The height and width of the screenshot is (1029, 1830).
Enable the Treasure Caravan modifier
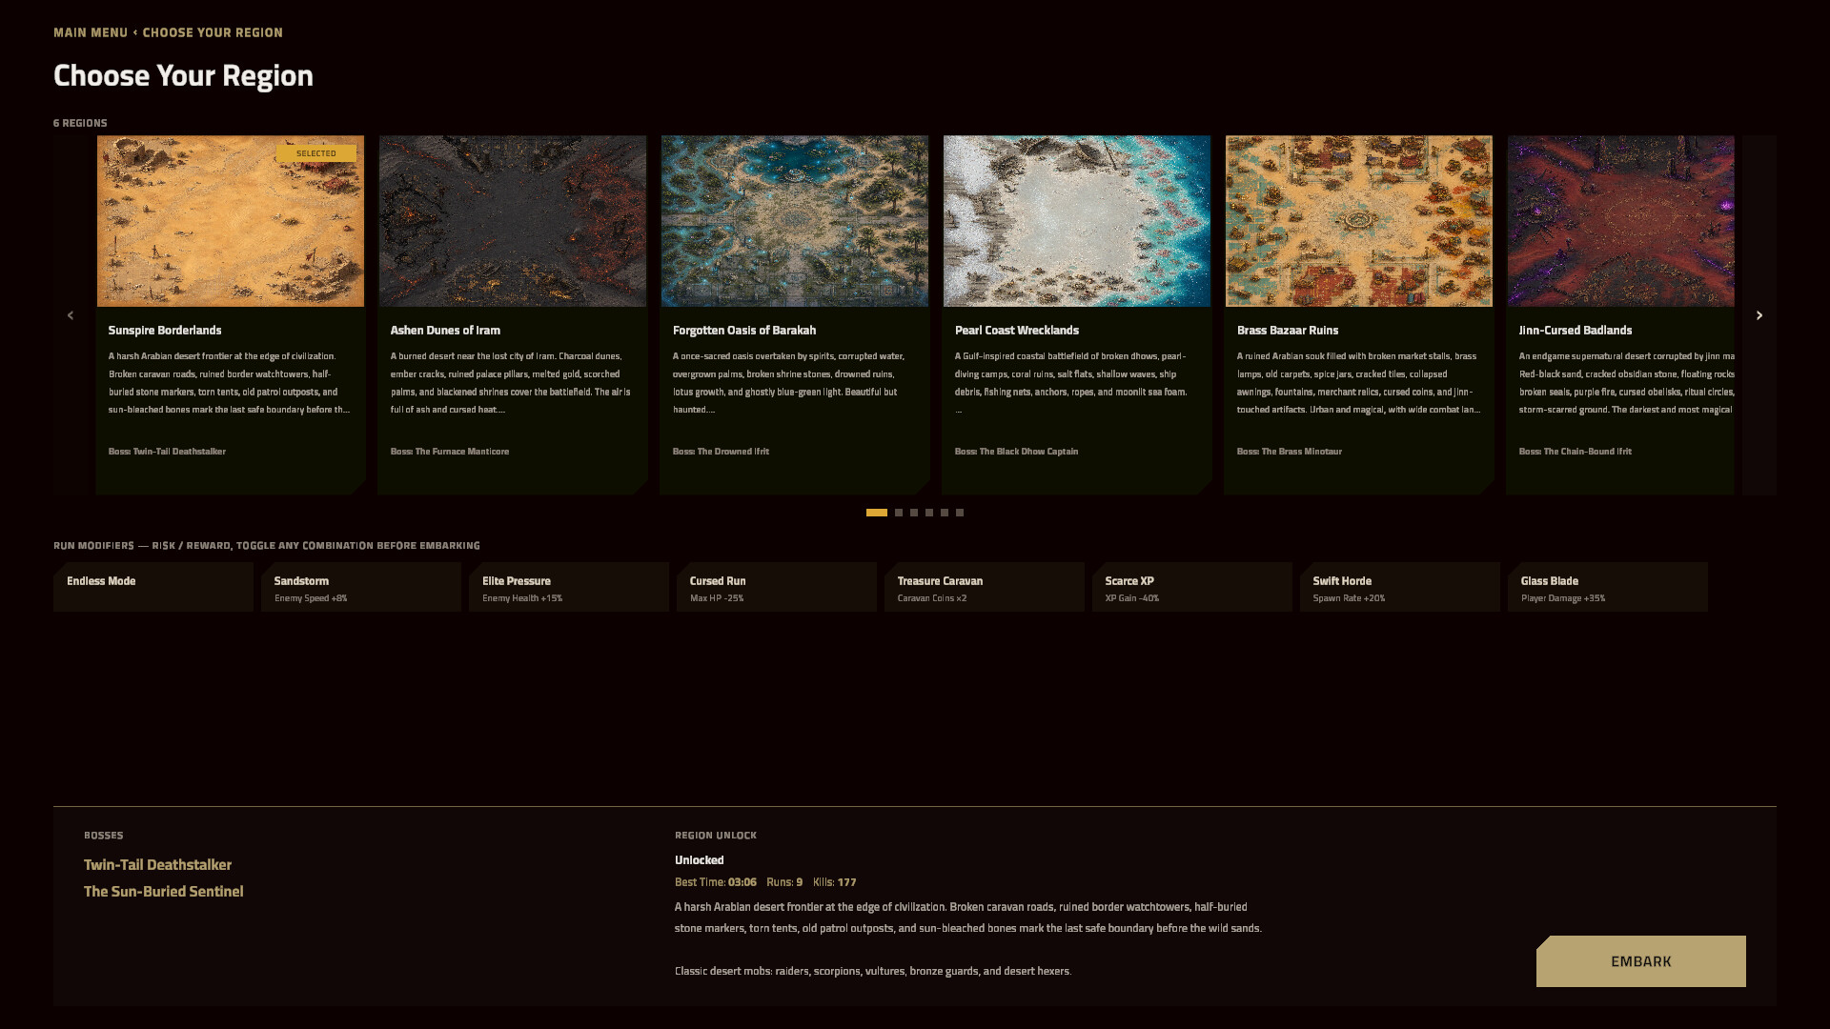point(985,587)
